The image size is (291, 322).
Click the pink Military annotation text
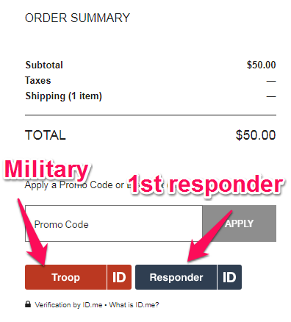point(46,169)
